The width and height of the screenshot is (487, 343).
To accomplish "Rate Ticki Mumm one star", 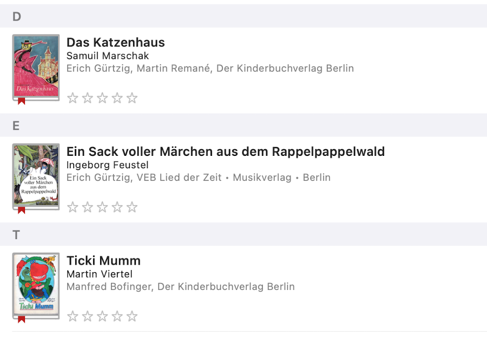I will (x=73, y=316).
